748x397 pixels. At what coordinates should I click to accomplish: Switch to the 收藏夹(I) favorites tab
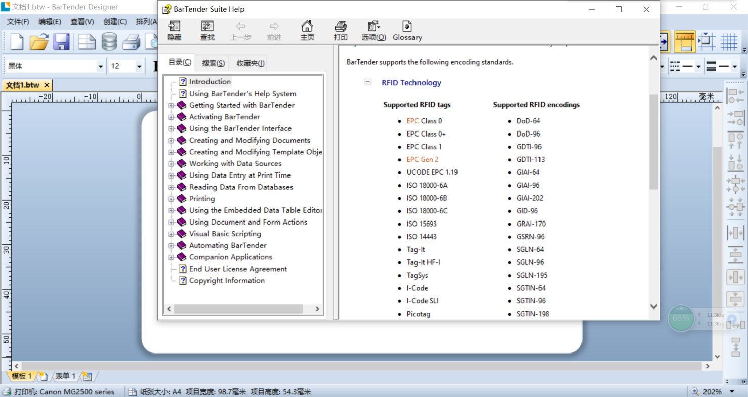click(250, 63)
